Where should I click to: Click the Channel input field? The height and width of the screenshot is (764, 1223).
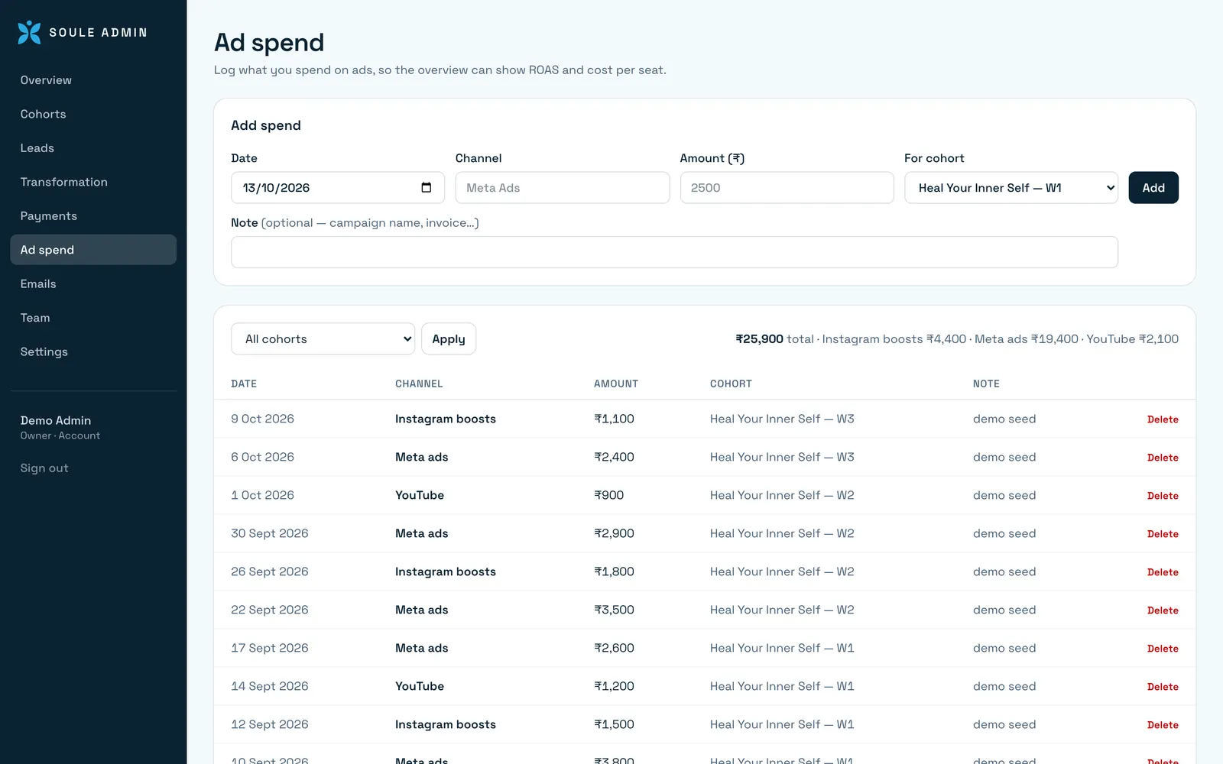point(563,188)
